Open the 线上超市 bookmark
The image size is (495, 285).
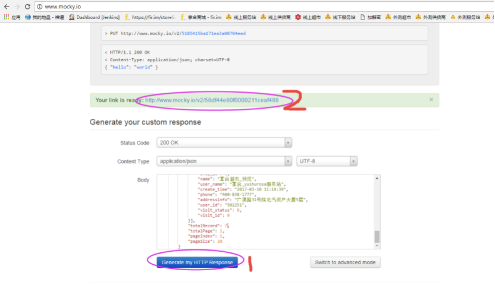308,17
